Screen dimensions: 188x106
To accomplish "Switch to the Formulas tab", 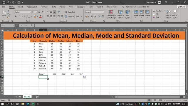I will (x=44, y=7).
